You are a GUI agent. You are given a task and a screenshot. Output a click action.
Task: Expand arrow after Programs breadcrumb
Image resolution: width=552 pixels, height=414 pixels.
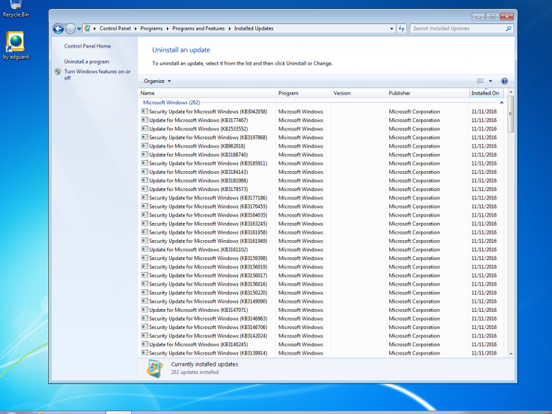(168, 28)
